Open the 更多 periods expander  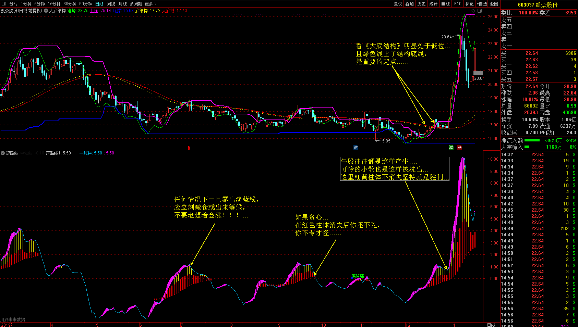[x=150, y=4]
